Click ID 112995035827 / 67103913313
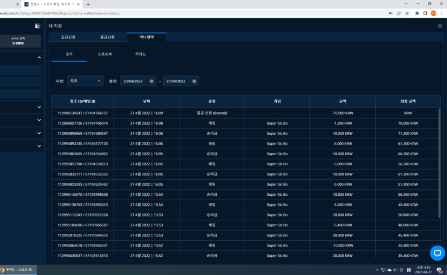 [82, 256]
